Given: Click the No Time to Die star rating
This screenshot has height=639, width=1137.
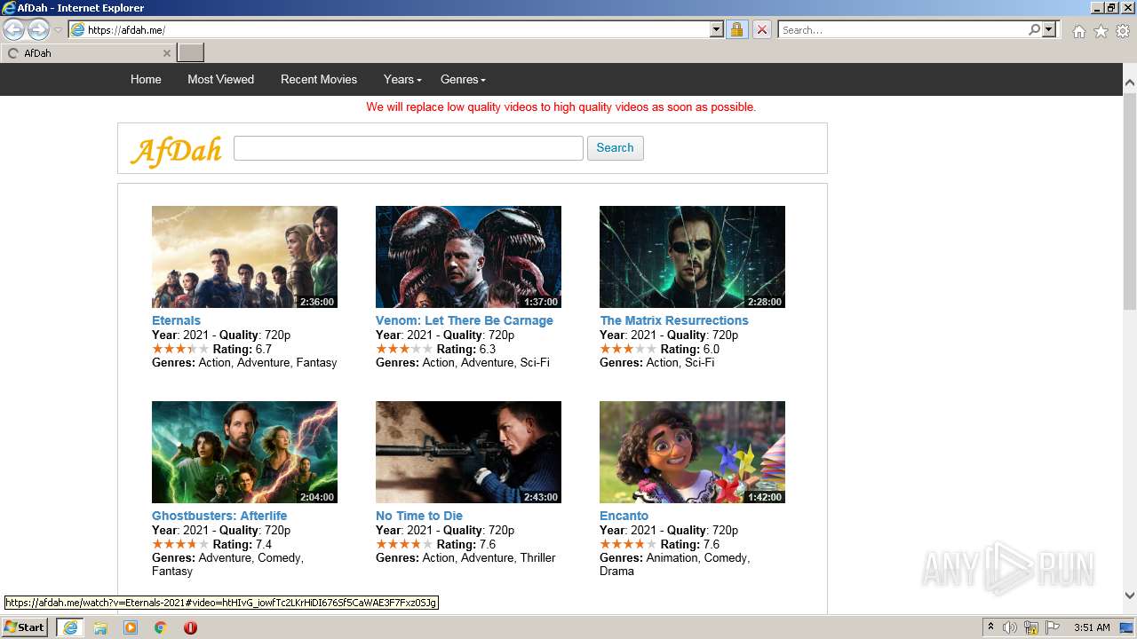Looking at the screenshot, I should pyautogui.click(x=404, y=544).
